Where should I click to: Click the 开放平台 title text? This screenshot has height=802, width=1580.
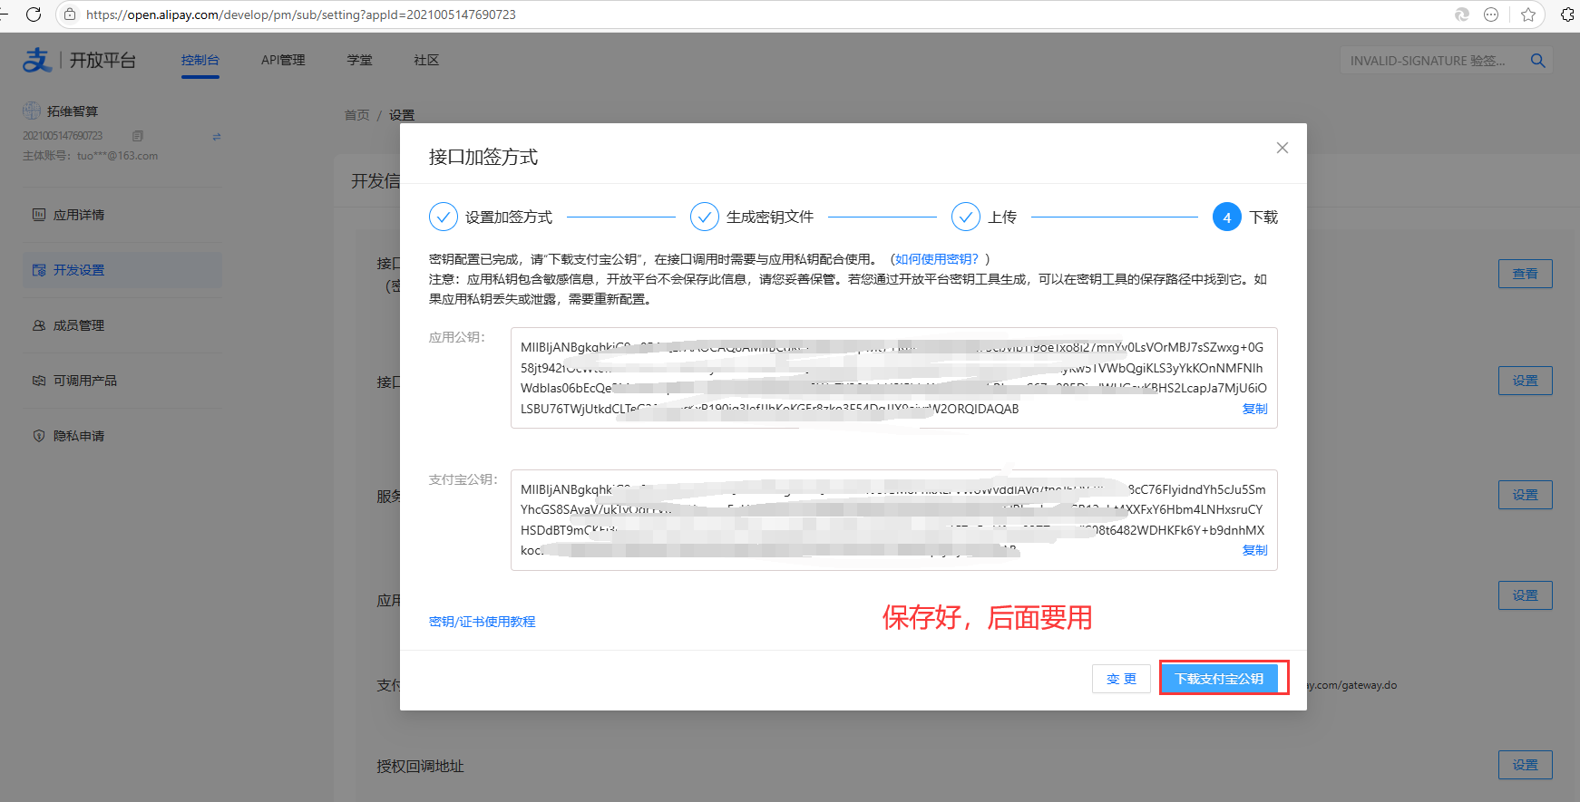click(x=102, y=60)
